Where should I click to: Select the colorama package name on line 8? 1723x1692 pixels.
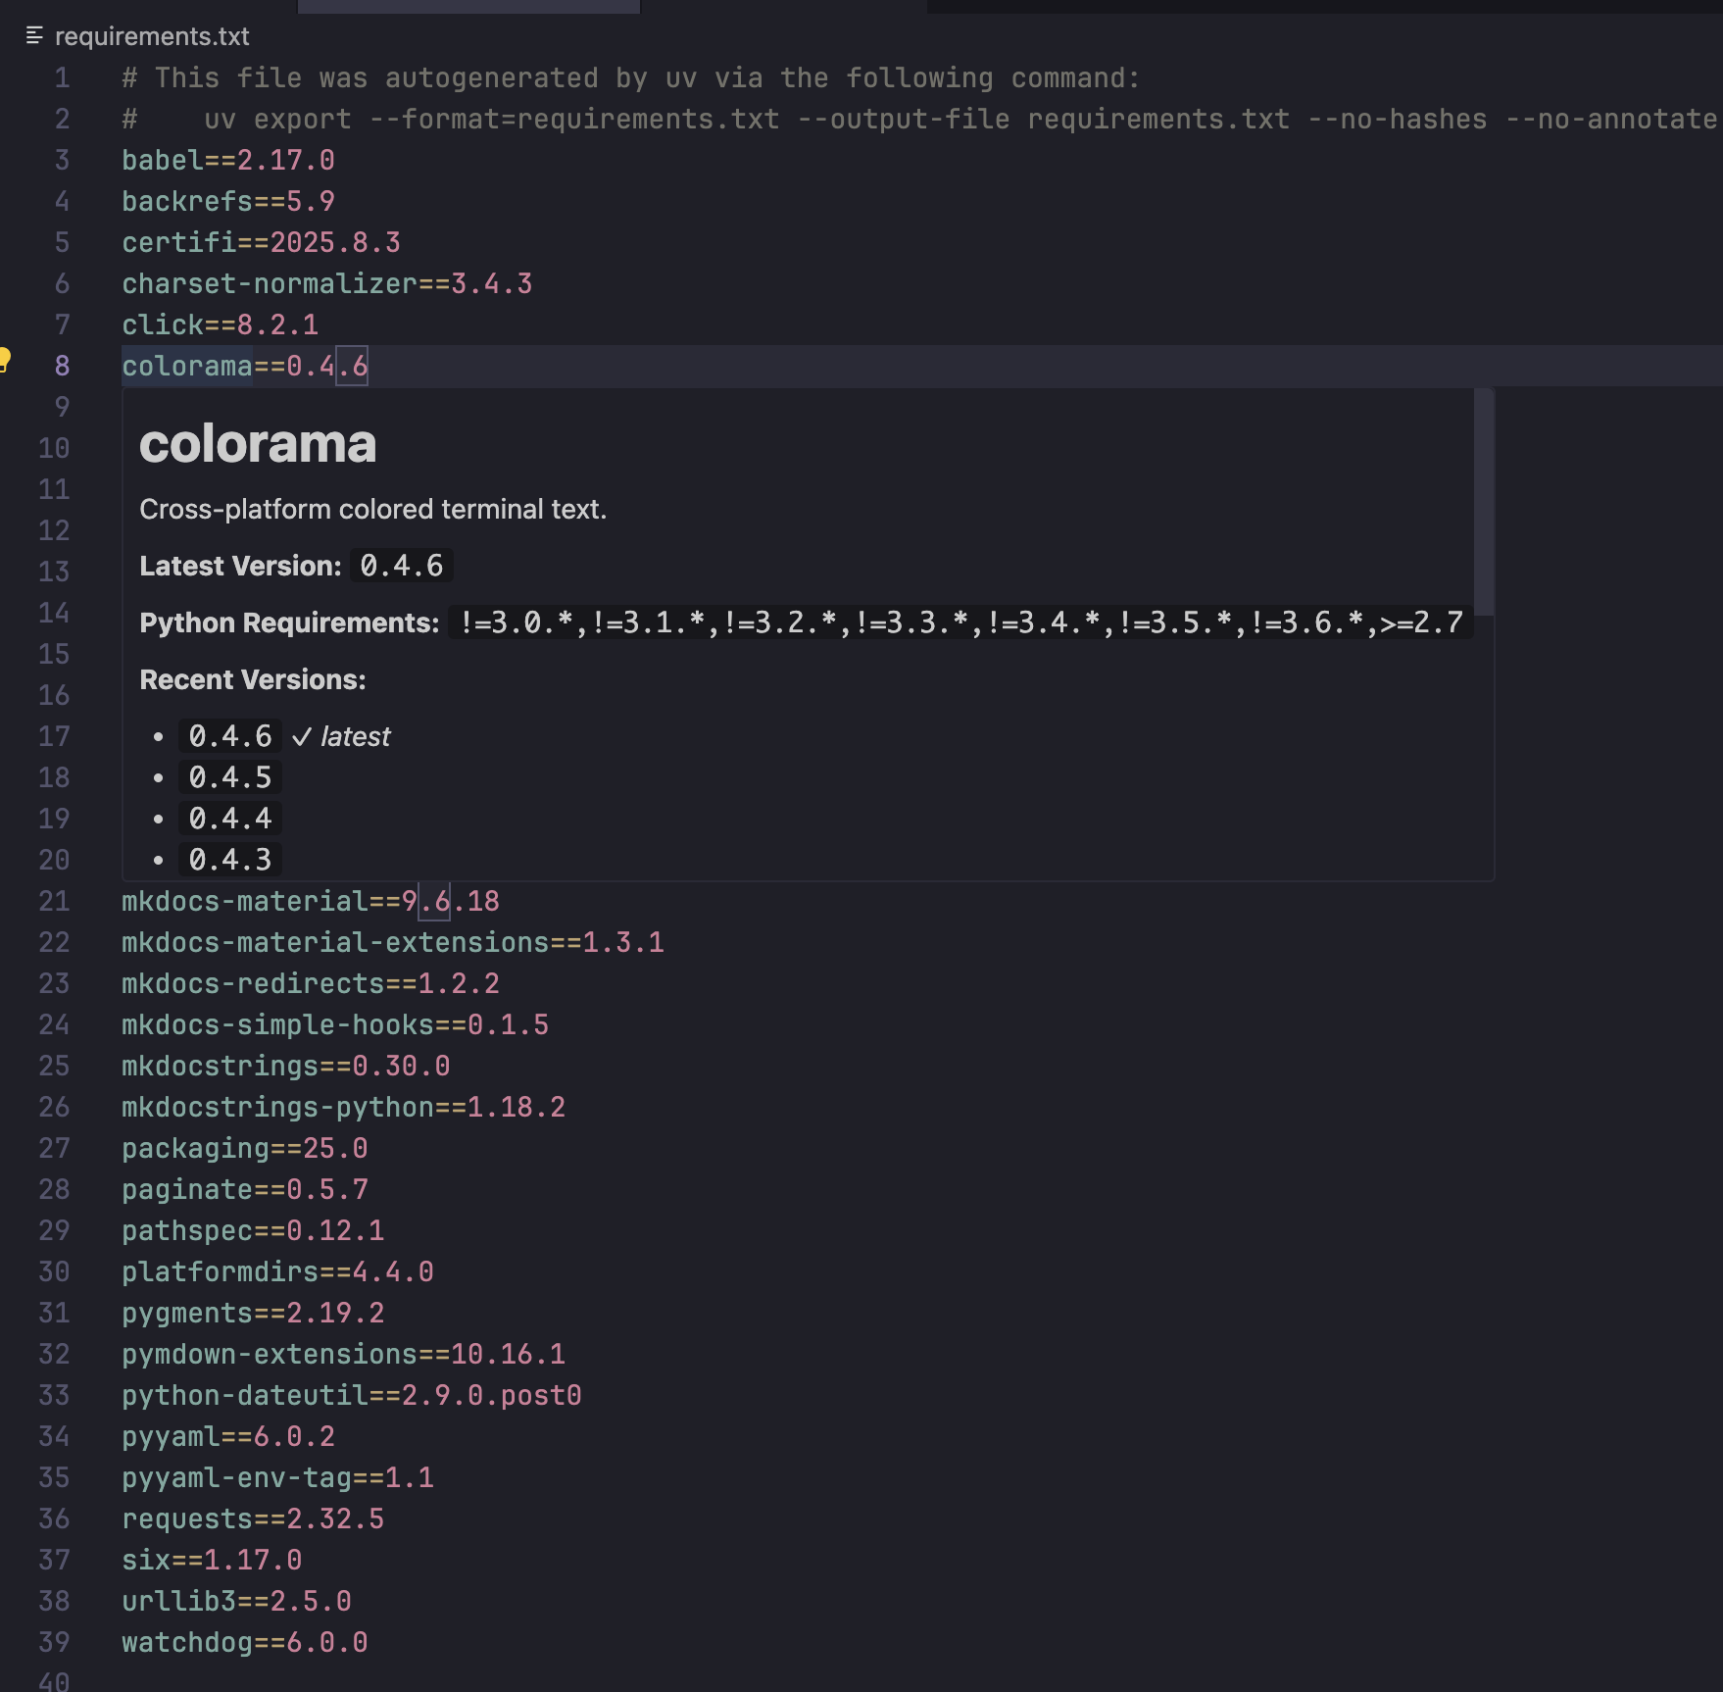pos(187,366)
